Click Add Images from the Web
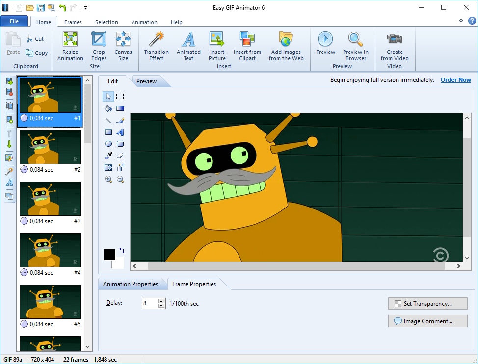The width and height of the screenshot is (478, 364). (x=286, y=46)
